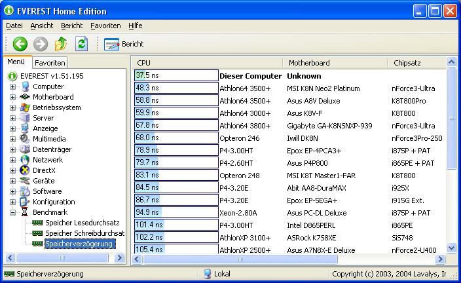
Task: Sort by the CPU column header
Action: 207,63
